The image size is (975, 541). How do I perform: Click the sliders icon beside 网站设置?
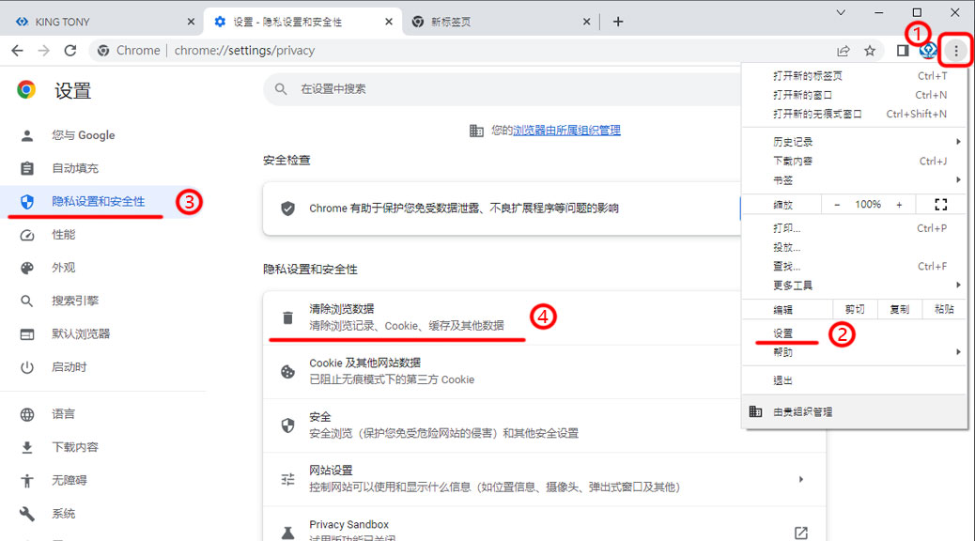[x=287, y=479]
